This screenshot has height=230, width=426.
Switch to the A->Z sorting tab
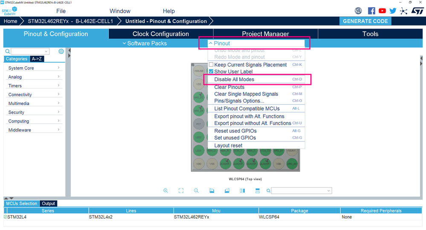(37, 59)
